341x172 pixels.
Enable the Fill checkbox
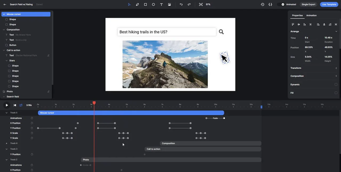pos(336,93)
